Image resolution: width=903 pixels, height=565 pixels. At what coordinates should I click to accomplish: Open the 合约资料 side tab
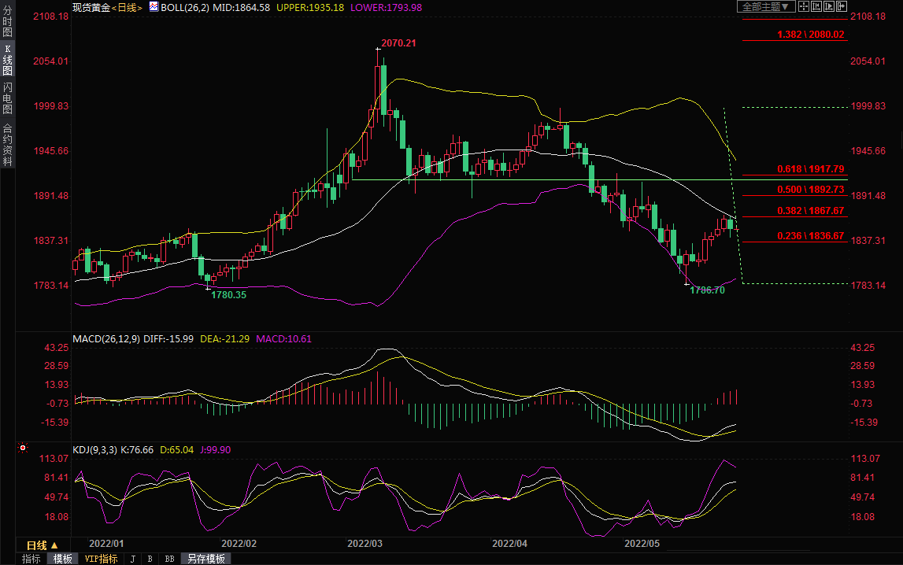click(7, 144)
